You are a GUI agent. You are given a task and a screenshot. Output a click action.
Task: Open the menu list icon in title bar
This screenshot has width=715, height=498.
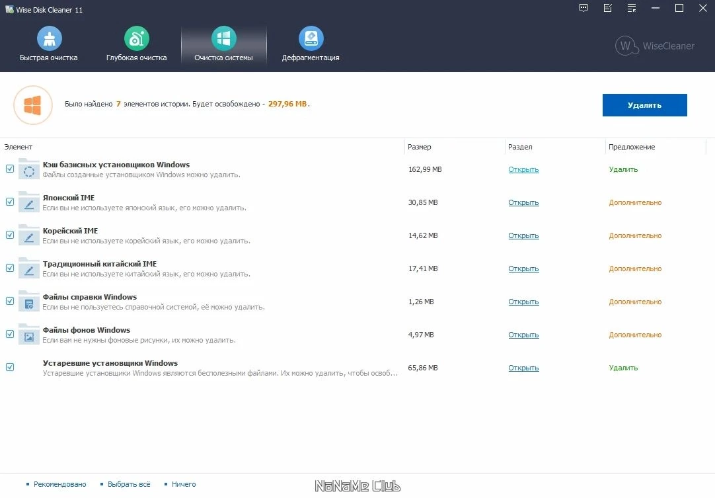point(632,8)
